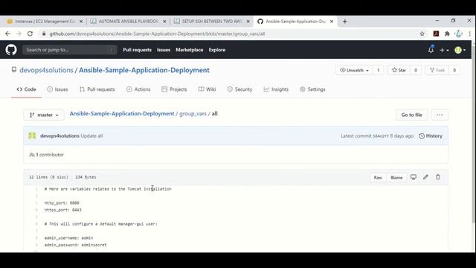
Task: Click the browser forward arrow
Action: coord(19,33)
